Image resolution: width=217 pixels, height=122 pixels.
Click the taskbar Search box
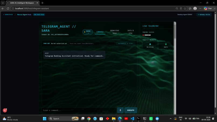click(x=64, y=118)
